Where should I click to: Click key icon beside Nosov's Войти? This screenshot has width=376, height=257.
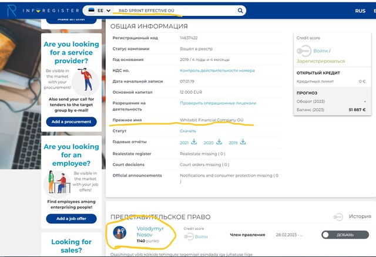click(x=189, y=236)
